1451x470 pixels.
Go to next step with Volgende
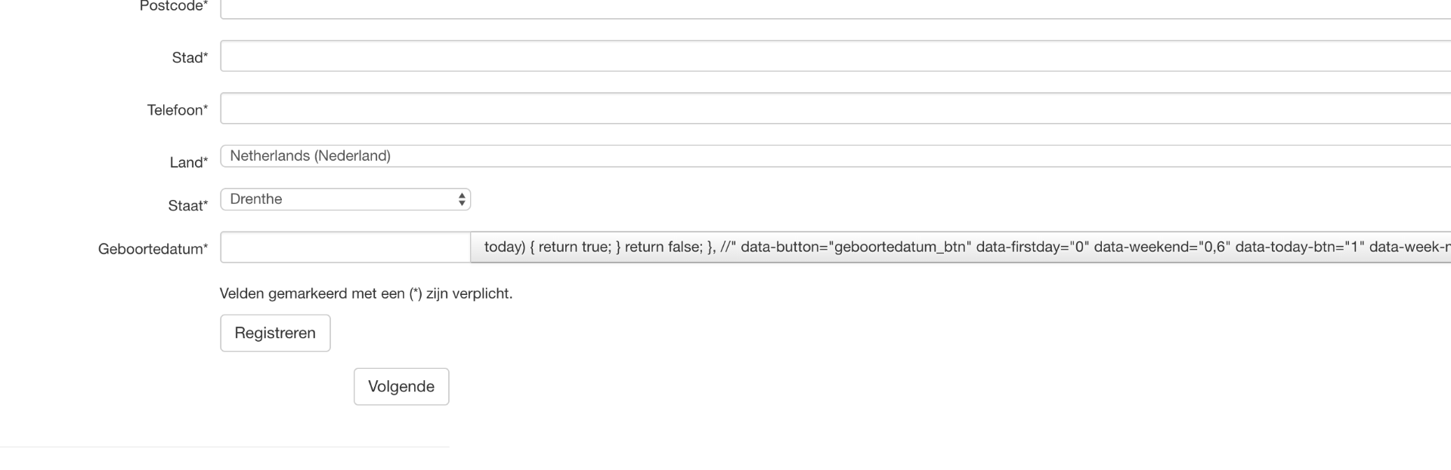[x=401, y=386]
